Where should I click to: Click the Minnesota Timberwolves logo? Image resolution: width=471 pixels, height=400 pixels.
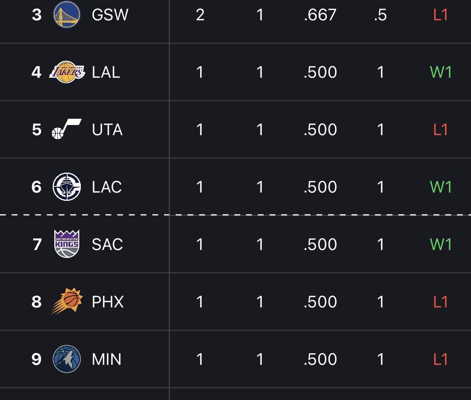pos(67,359)
